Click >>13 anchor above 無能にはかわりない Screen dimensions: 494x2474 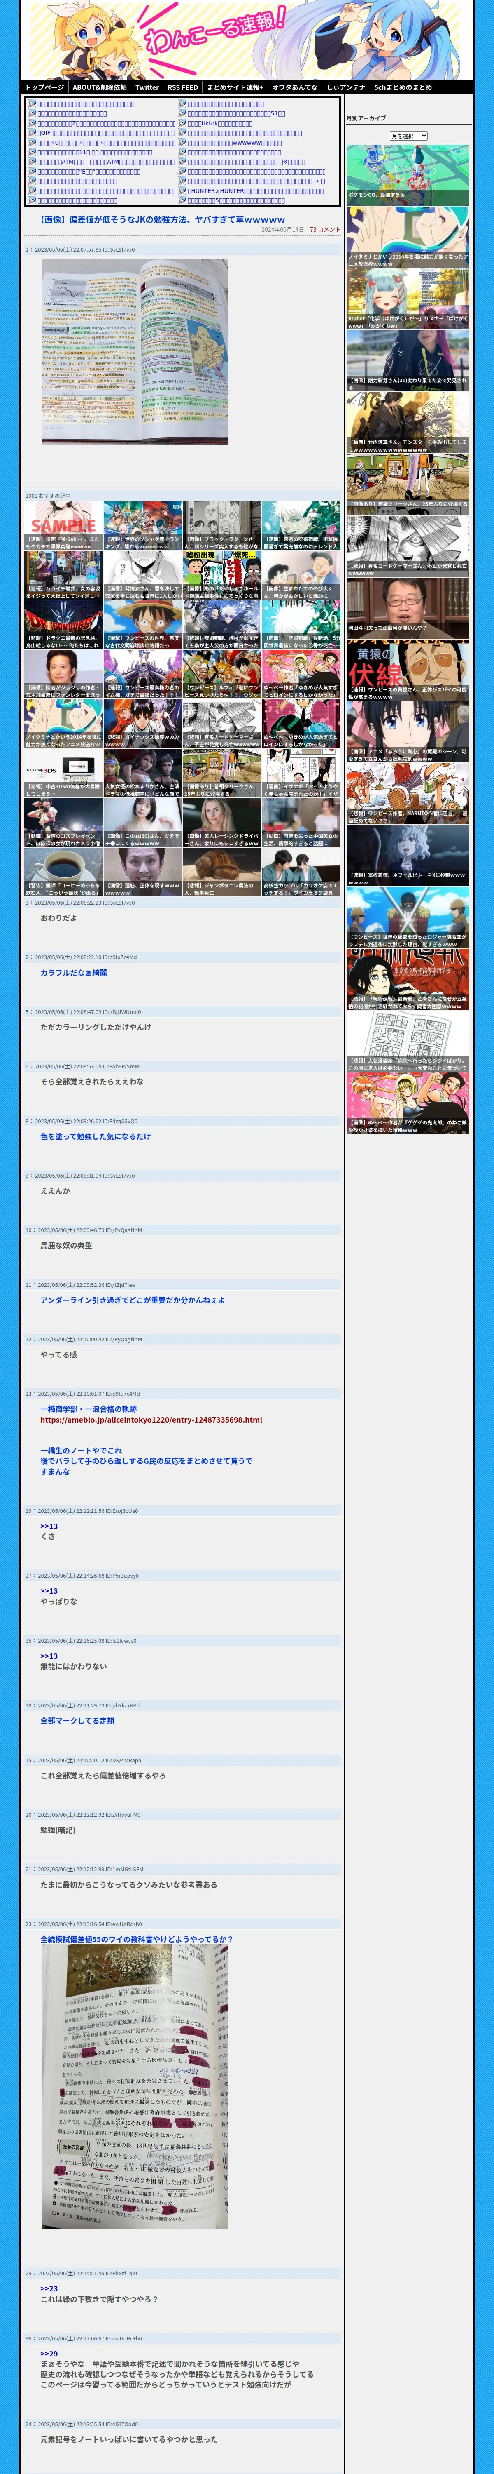pyautogui.click(x=49, y=1656)
